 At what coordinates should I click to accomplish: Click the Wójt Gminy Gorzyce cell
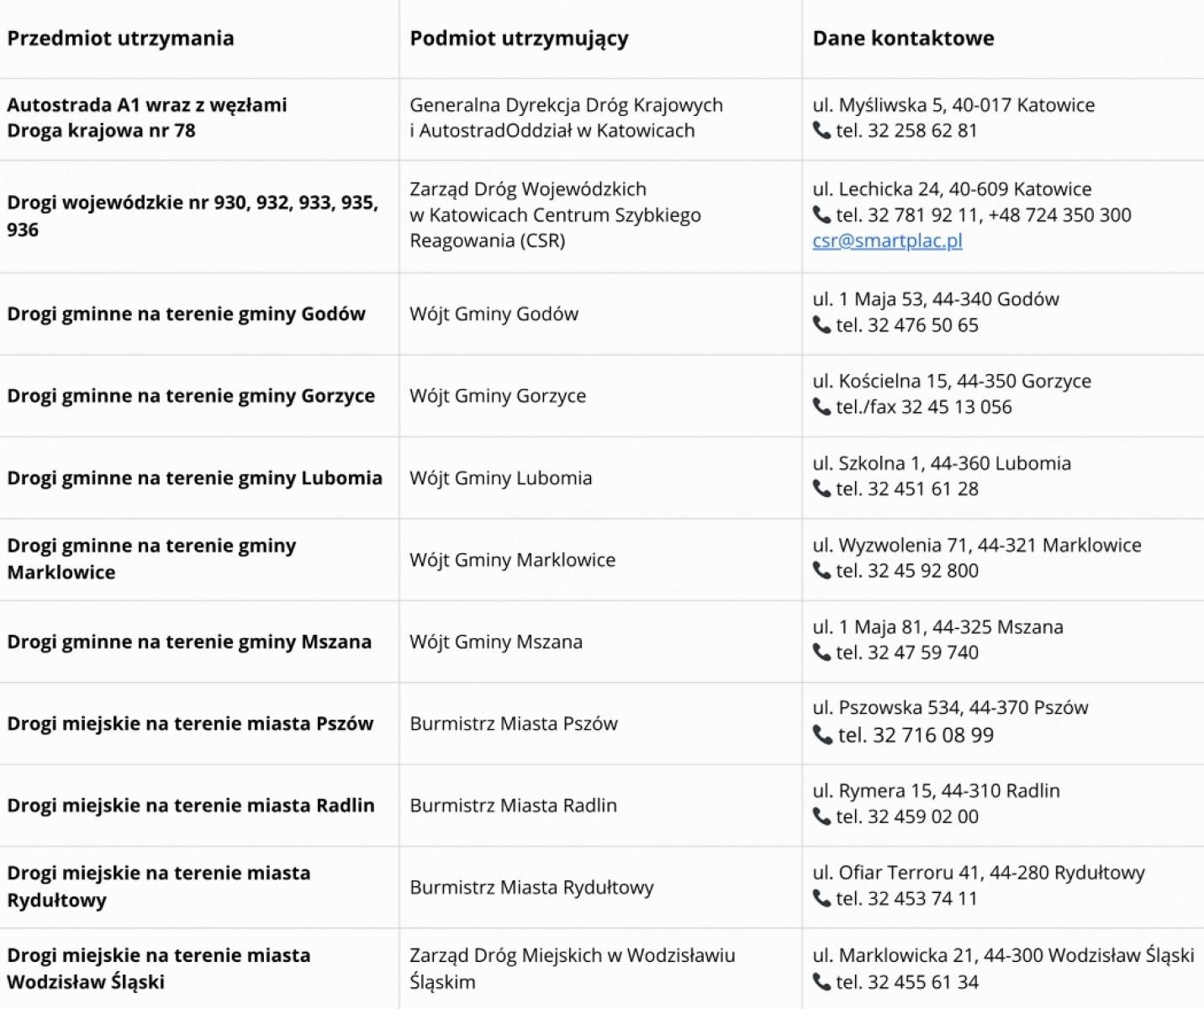[498, 395]
